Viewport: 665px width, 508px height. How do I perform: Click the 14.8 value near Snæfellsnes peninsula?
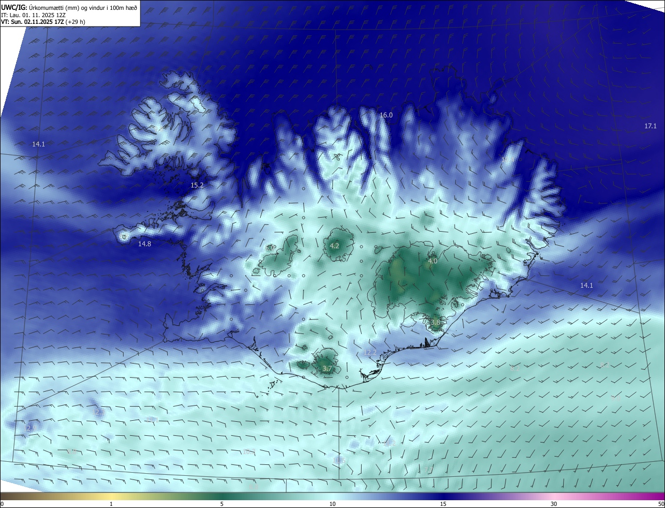144,244
